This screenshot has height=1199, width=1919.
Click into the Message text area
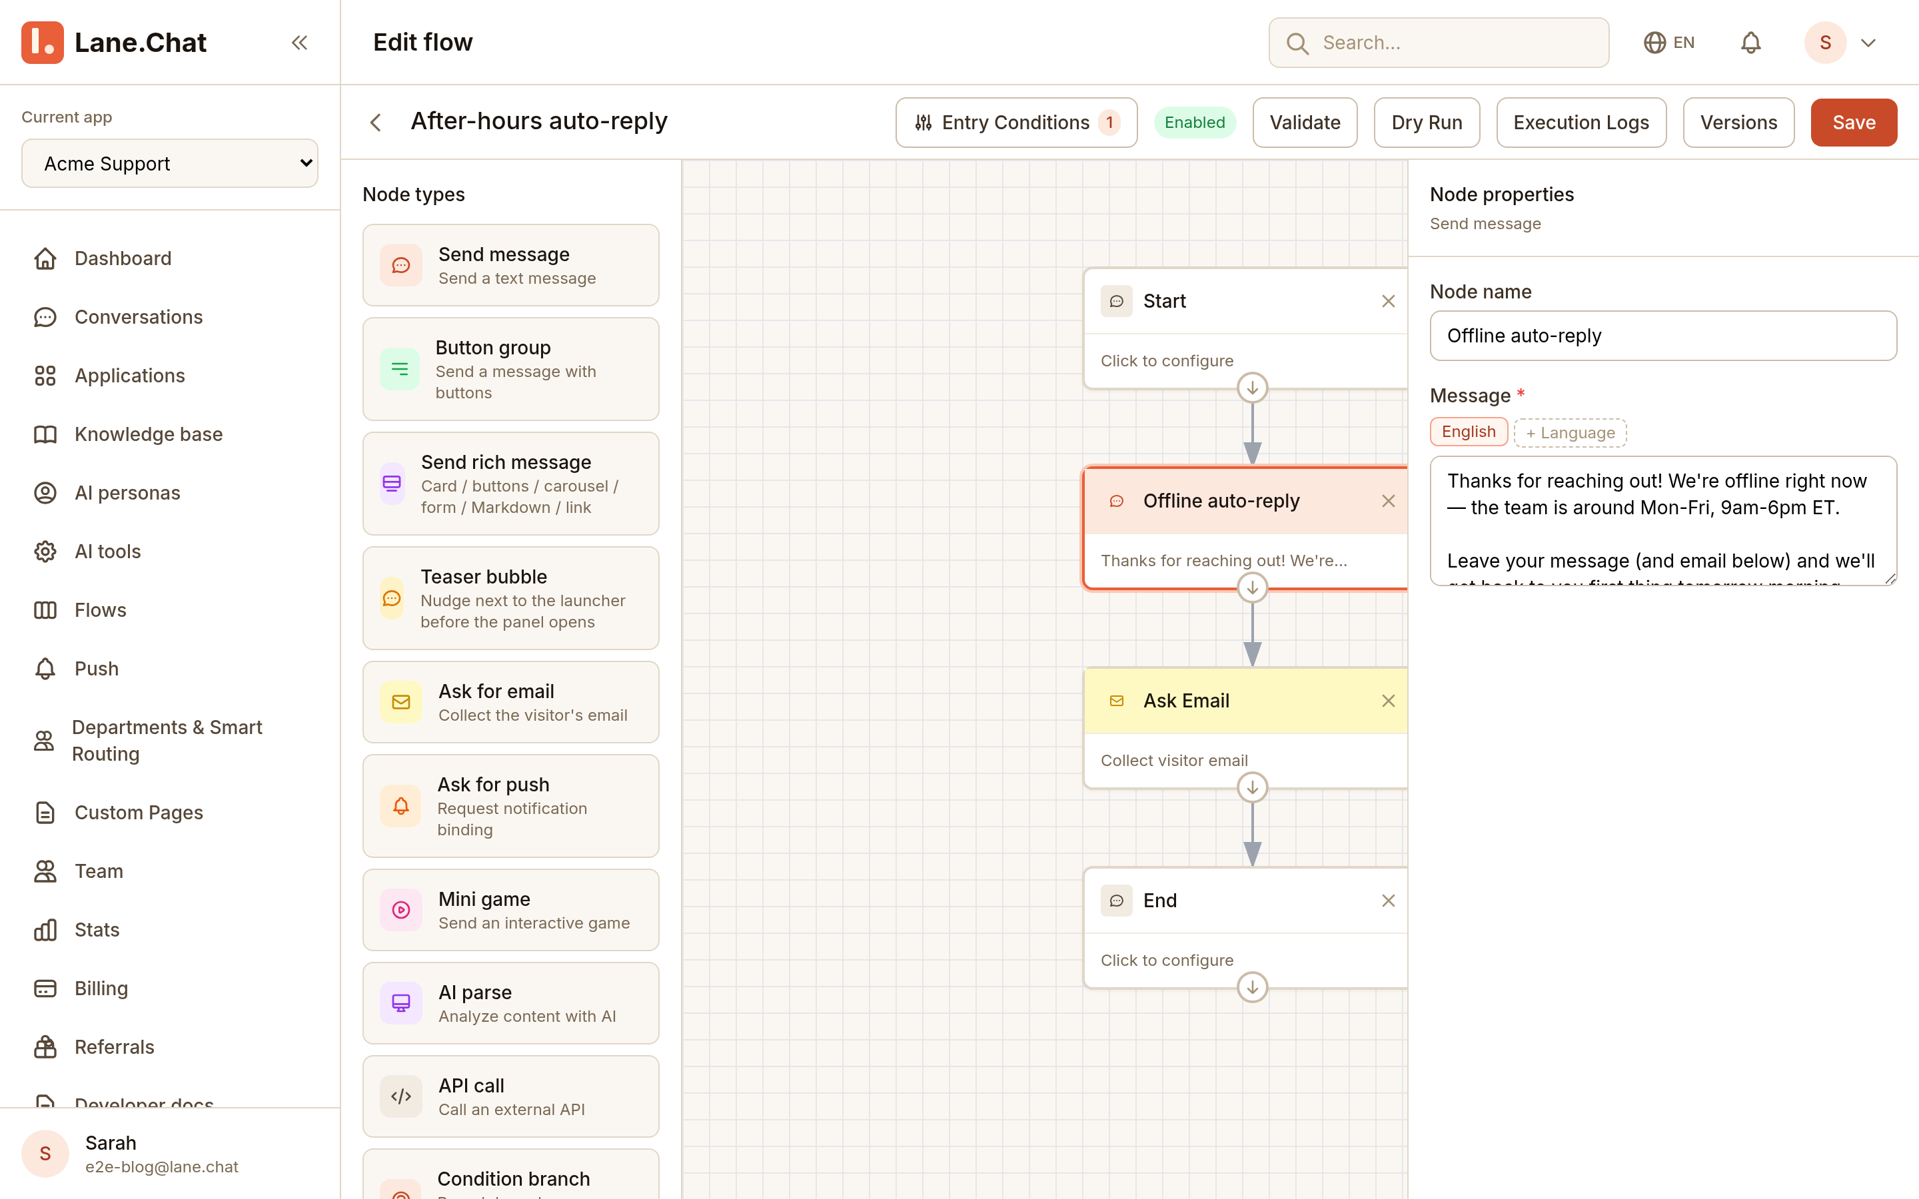(x=1663, y=520)
